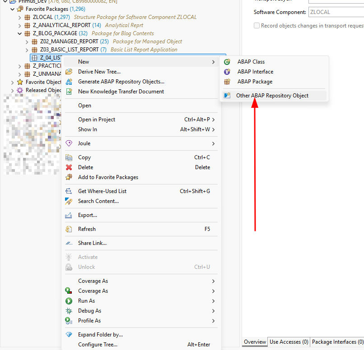Image resolution: width=364 pixels, height=350 pixels.
Task: Click the Generate ABAP Repository Objects icon
Action: coord(69,82)
